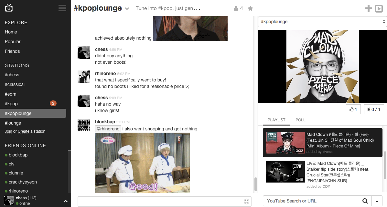This screenshot has height=207, width=387.
Task: Click the playlist scrollbar handle
Action: click(x=384, y=165)
